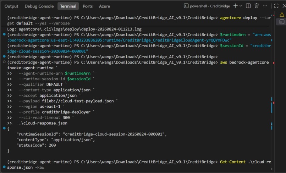Viewport: 286px width, 173px height.
Task: Click fileb://cloud-test-payload.json payload path
Action: 78,101
